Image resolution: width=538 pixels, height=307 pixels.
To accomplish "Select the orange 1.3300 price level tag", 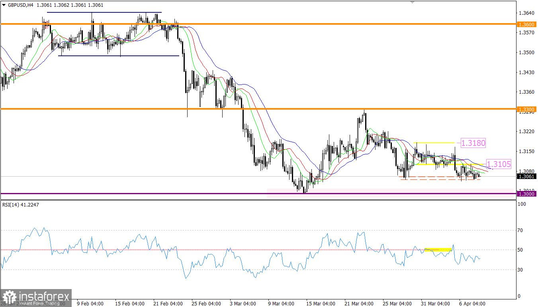I will tap(526, 109).
